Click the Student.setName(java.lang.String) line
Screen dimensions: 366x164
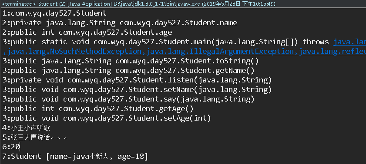pyautogui.click(x=137, y=89)
